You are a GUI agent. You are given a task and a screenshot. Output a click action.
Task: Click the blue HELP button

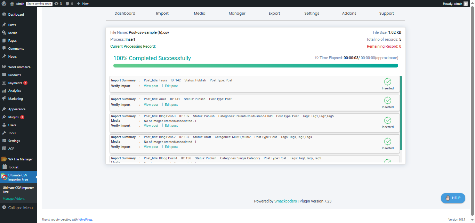coord(453,198)
